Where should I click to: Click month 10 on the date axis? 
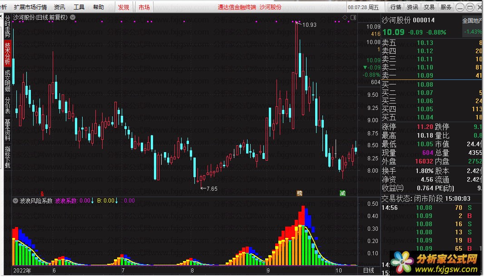(x=339, y=271)
